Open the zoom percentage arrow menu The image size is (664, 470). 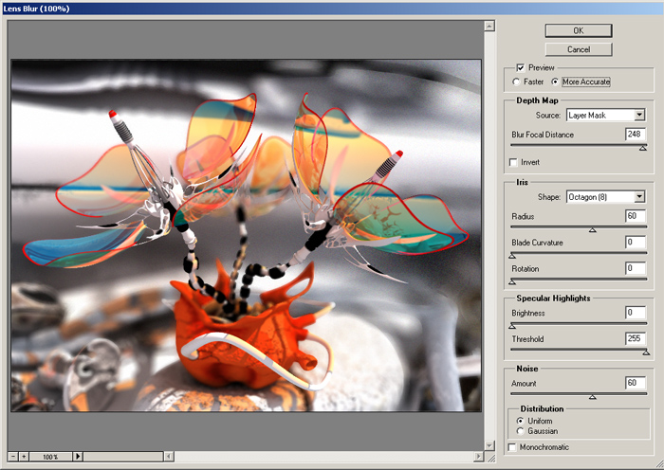[79, 457]
